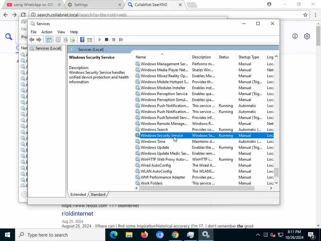Open the Action menu in Services
This screenshot has width=321, height=241.
pos(47,32)
